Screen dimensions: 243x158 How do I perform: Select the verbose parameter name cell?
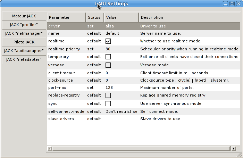pyautogui.click(x=56, y=65)
